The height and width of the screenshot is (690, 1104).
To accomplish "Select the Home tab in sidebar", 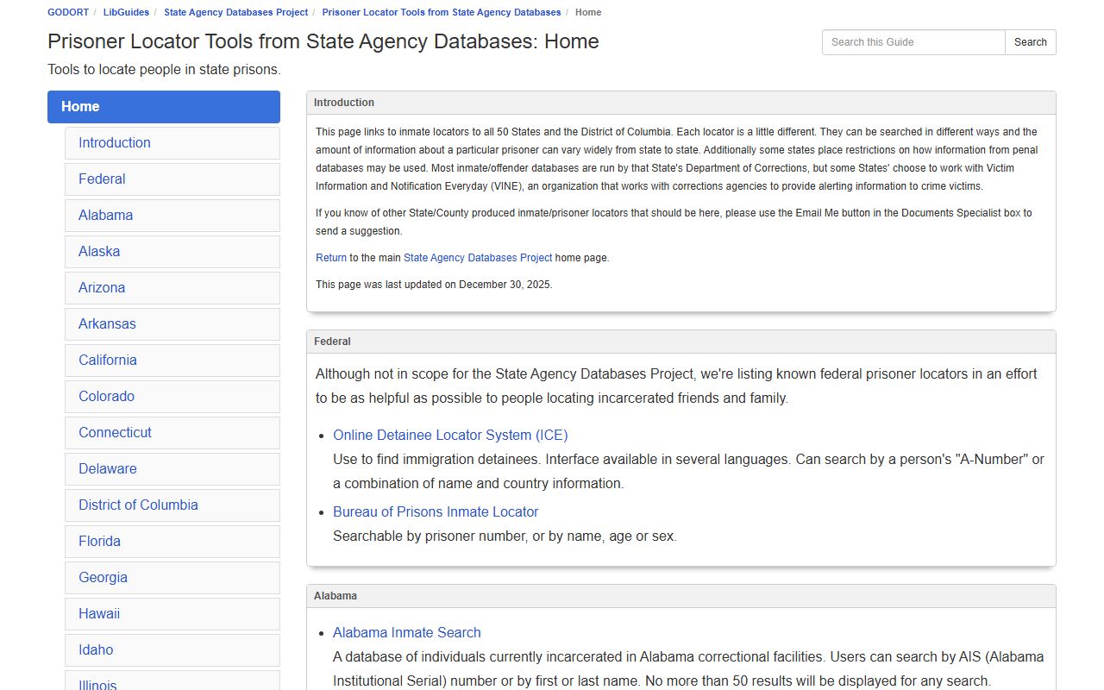I will [x=164, y=107].
